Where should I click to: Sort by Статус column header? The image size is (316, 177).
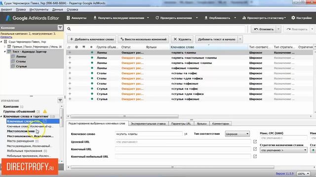pyautogui.click(x=126, y=47)
